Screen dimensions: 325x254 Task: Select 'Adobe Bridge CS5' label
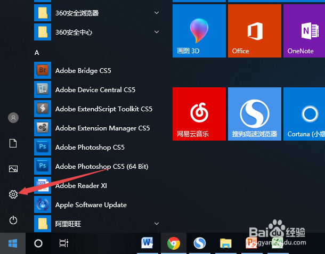pyautogui.click(x=83, y=71)
